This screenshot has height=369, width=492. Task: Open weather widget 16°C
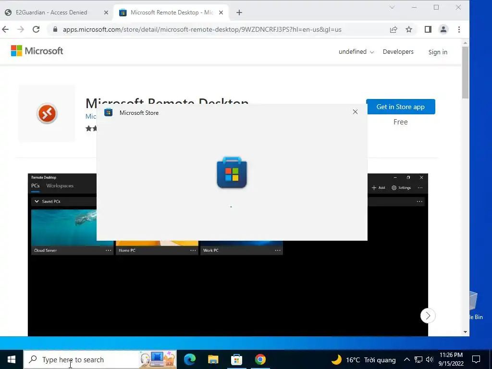coord(363,359)
